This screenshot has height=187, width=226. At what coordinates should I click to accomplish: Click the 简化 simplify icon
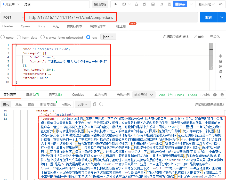pos(214,37)
